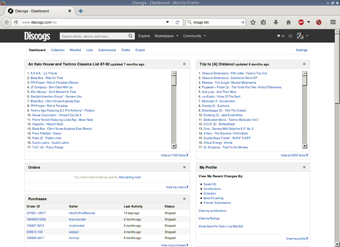
Task: Close the Purchases panel
Action: pos(184,199)
